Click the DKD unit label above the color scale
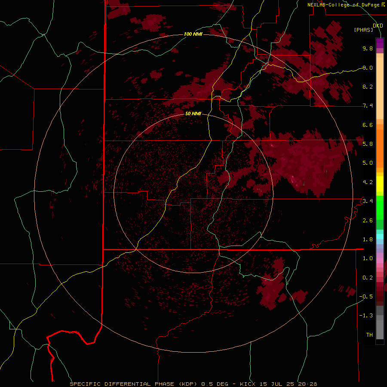Image resolution: width=387 pixels, height=387 pixels. pos(378,25)
